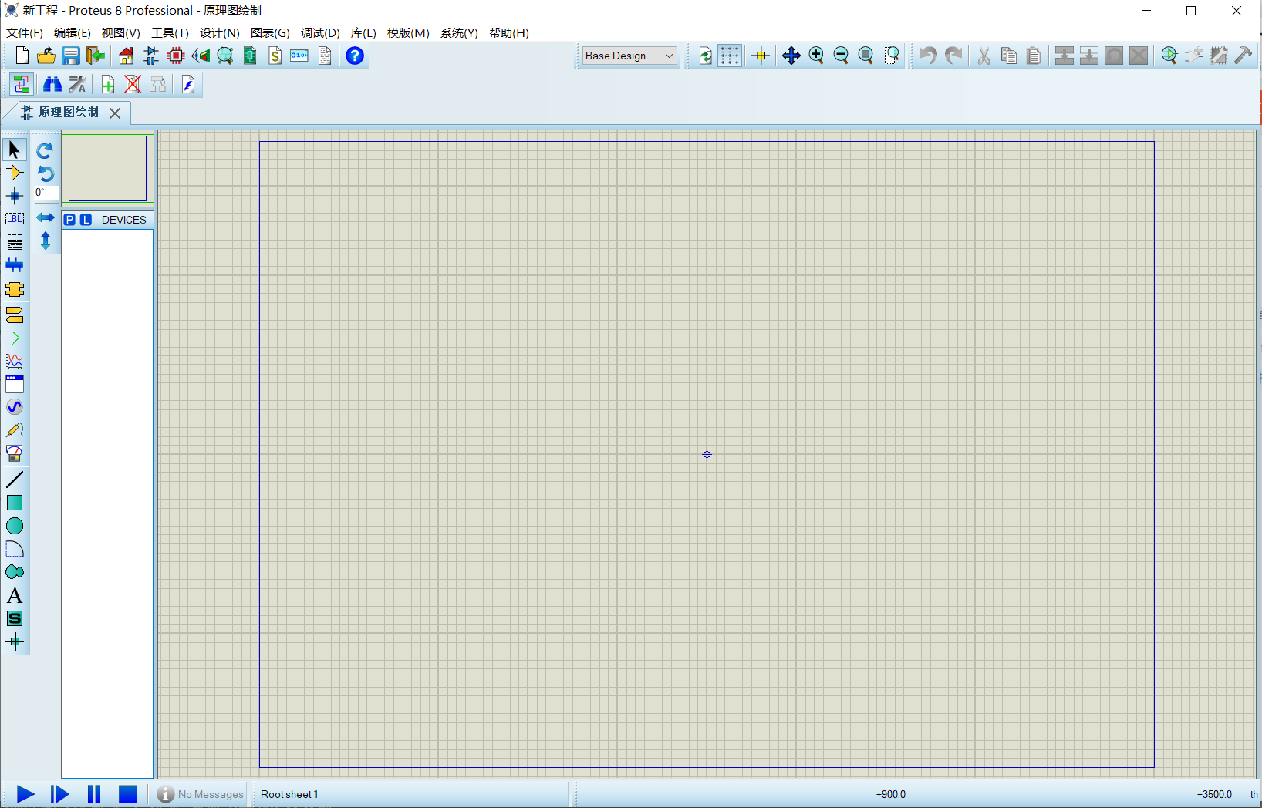Screen dimensions: 1262x808
Task: Open Property Assignment Tool wrench icon
Action: pyautogui.click(x=77, y=84)
